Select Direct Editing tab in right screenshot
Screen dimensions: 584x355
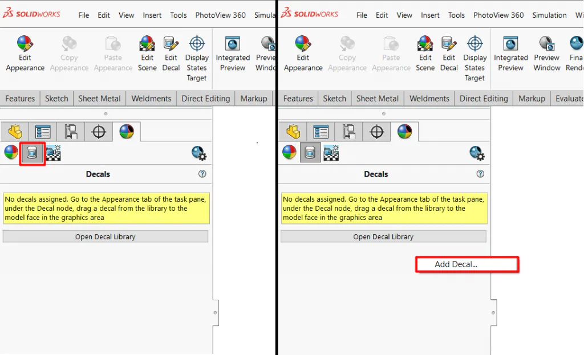pos(484,99)
